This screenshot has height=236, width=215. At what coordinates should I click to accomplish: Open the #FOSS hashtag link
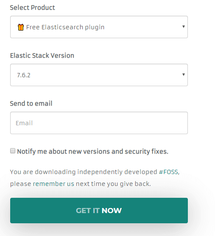(x=168, y=172)
